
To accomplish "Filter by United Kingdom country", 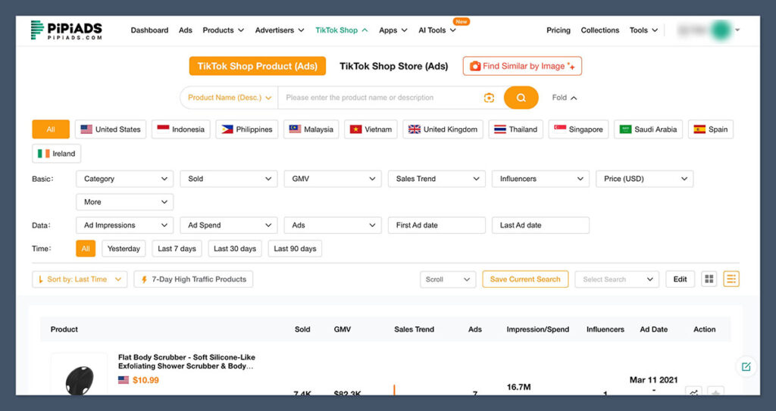I will click(443, 129).
